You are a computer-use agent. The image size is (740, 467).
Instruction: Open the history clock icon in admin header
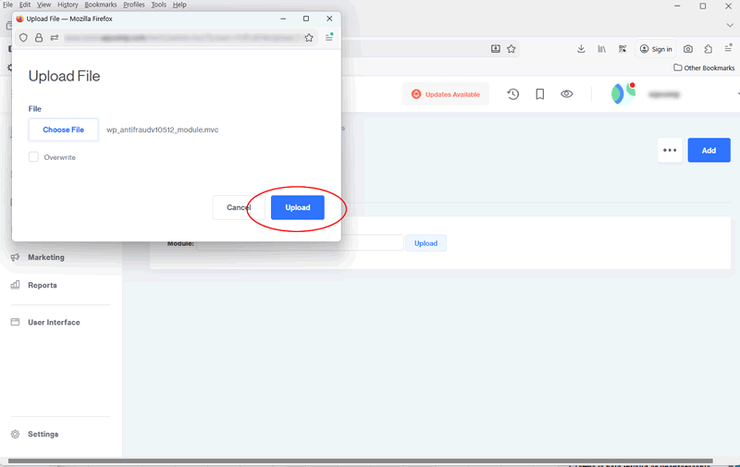513,94
